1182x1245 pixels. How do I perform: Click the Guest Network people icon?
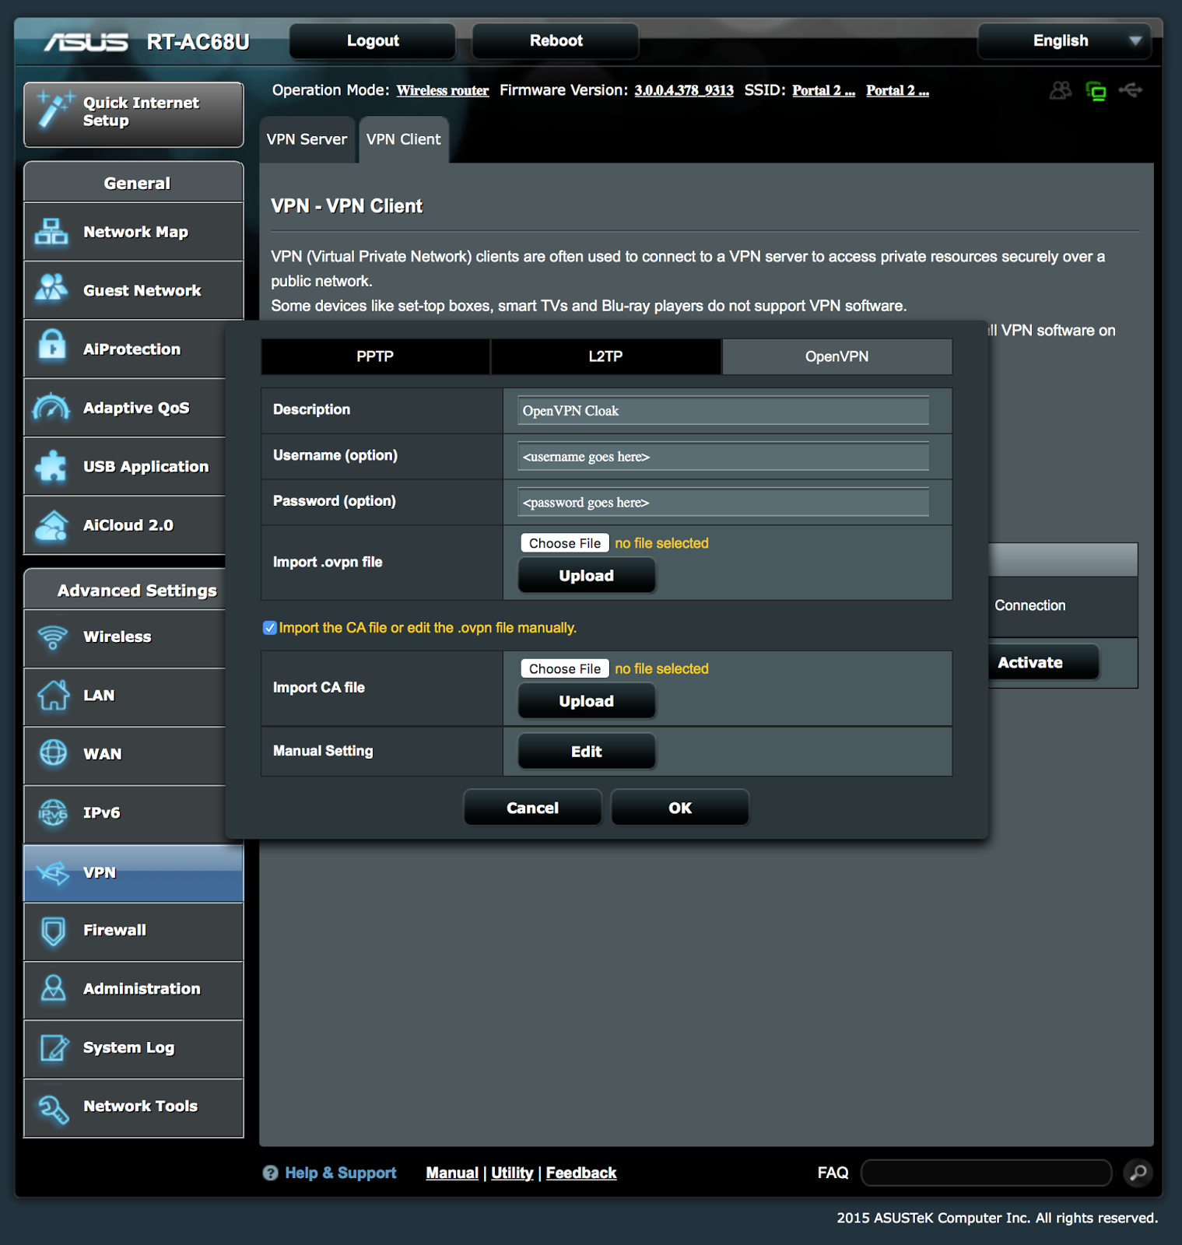tap(52, 289)
